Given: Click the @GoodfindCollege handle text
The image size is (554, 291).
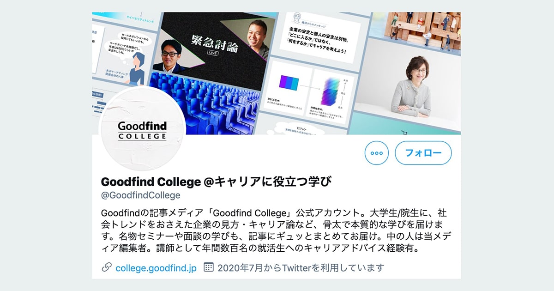Looking at the screenshot, I should pyautogui.click(x=140, y=195).
